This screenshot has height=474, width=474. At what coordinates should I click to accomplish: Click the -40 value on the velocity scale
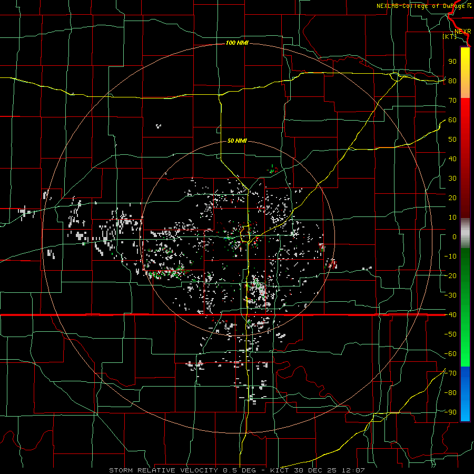(x=450, y=315)
